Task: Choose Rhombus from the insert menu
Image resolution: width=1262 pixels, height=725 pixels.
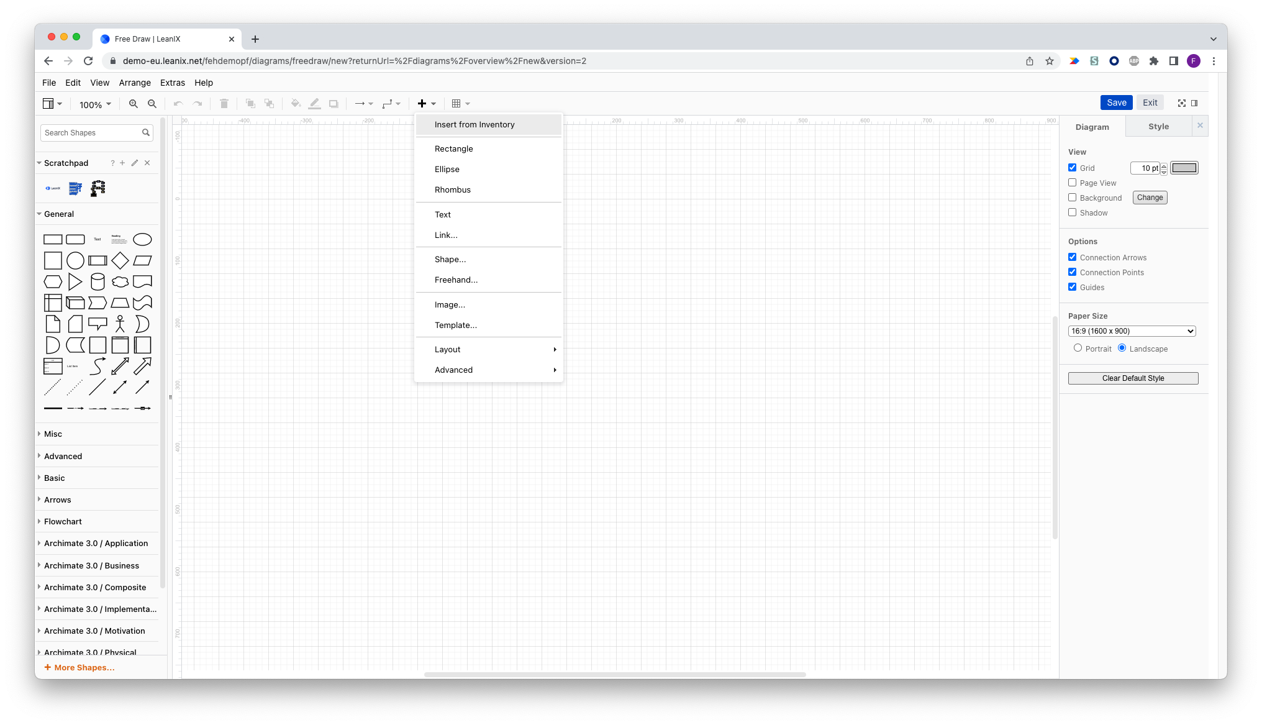Action: pos(489,189)
